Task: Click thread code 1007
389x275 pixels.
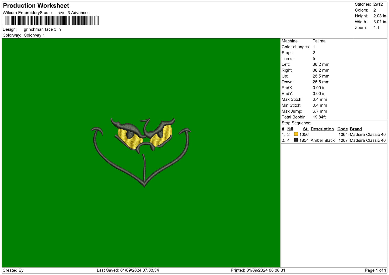Action: tap(343, 140)
